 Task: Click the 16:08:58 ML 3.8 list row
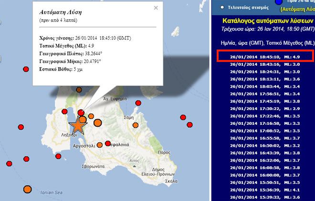(264, 168)
